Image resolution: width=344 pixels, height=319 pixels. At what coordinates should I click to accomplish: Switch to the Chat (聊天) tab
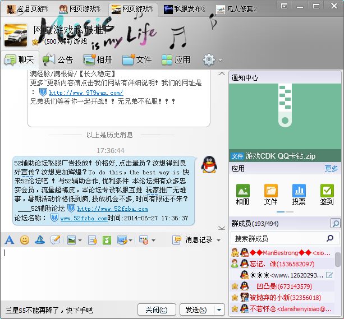tap(20, 60)
